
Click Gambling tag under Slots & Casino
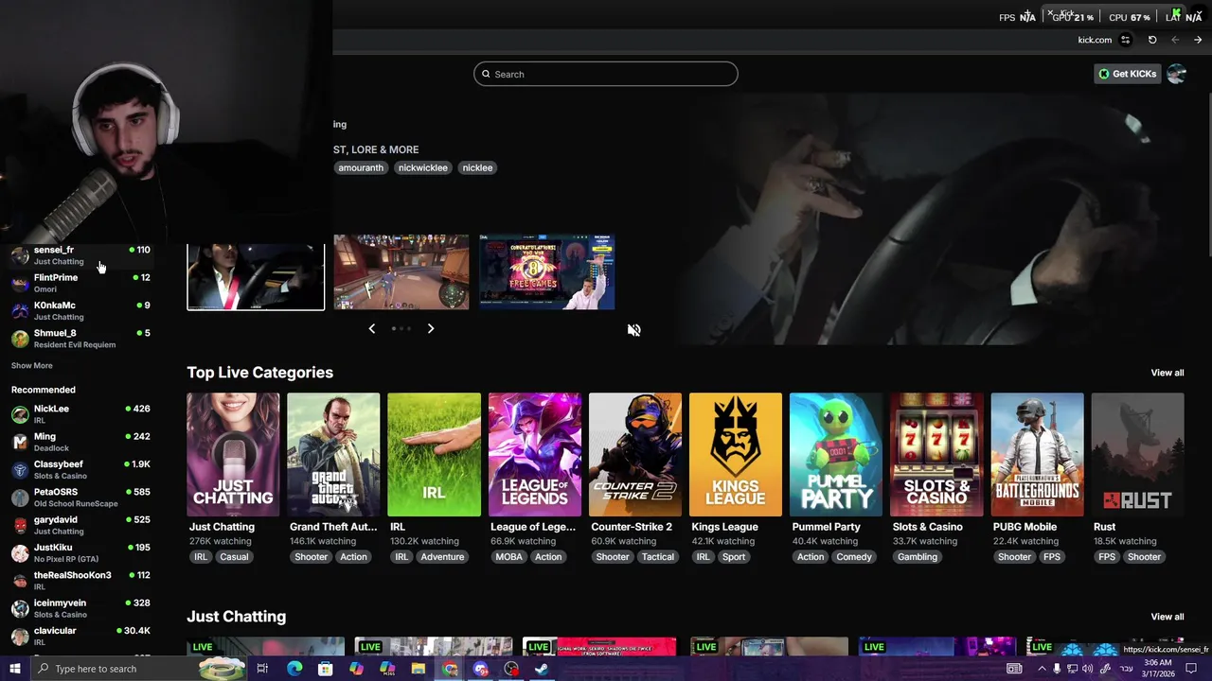918,557
